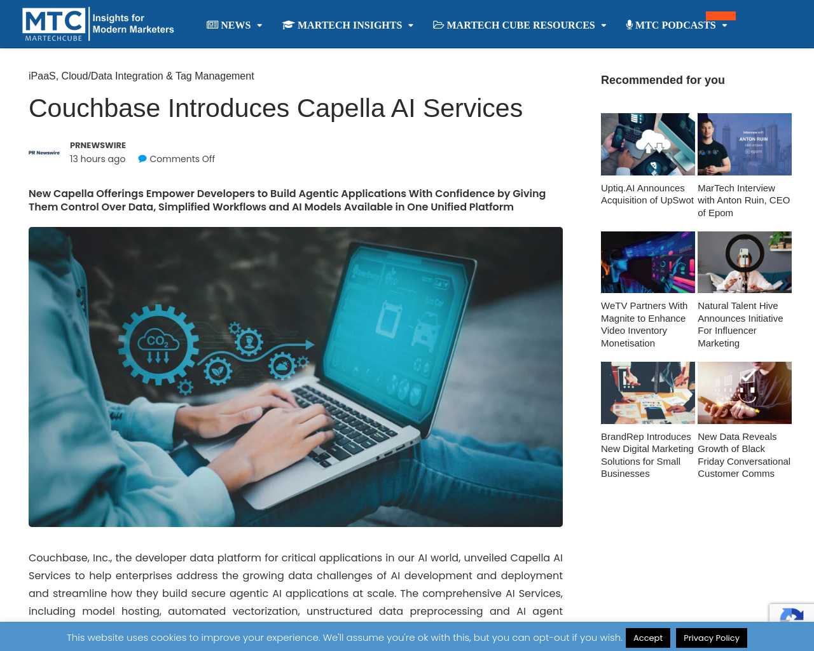Click the New Capella Offerings subheadline text
Image resolution: width=814 pixels, height=651 pixels.
[287, 200]
